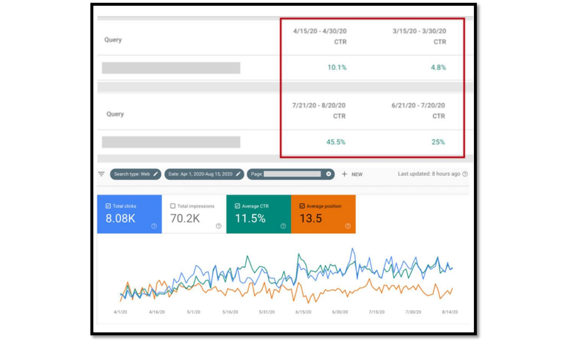Open help icon beside Last updated
The width and height of the screenshot is (581, 356).
tap(465, 174)
